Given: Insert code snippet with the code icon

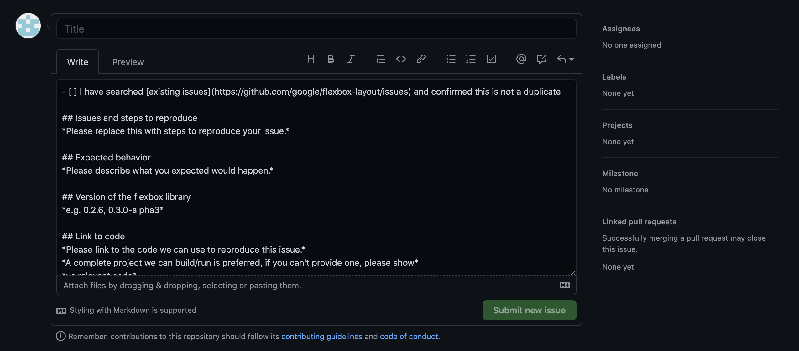Looking at the screenshot, I should (401, 59).
